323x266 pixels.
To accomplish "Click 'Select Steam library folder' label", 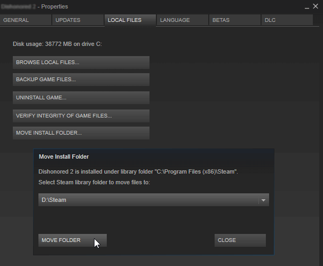I will (x=94, y=182).
